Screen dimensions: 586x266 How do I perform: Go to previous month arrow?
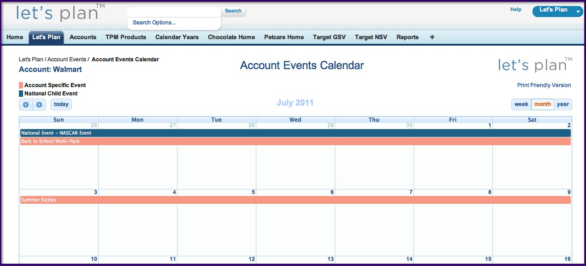tap(26, 105)
